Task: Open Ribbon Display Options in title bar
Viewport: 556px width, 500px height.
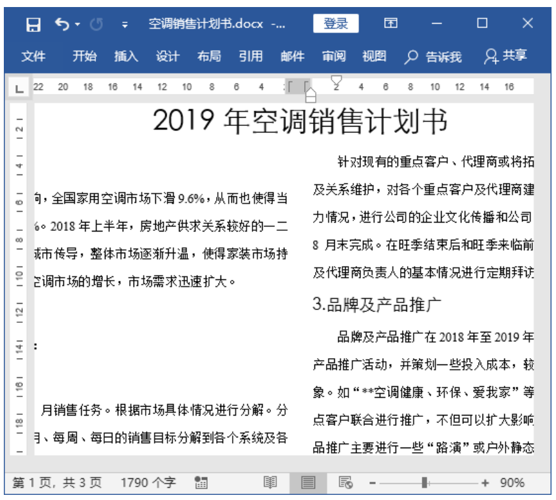Action: tap(390, 24)
